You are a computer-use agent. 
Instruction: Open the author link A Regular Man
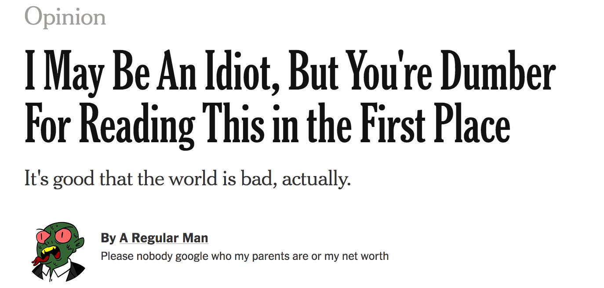pyautogui.click(x=164, y=238)
